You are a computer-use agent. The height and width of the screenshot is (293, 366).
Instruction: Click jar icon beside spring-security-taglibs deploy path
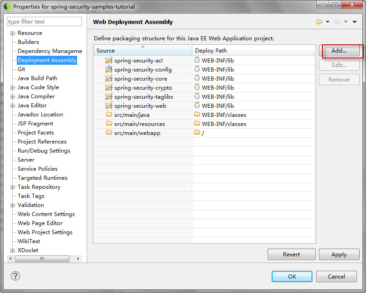(x=197, y=96)
